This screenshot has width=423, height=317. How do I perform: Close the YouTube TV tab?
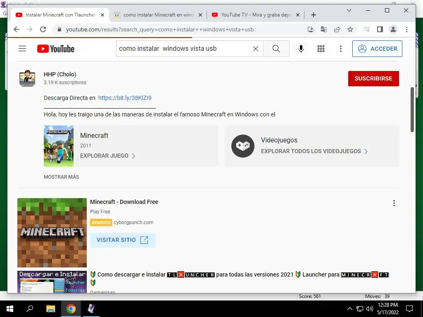coord(298,15)
